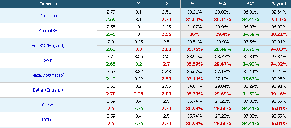Open the Betfair(England) link

(48, 90)
